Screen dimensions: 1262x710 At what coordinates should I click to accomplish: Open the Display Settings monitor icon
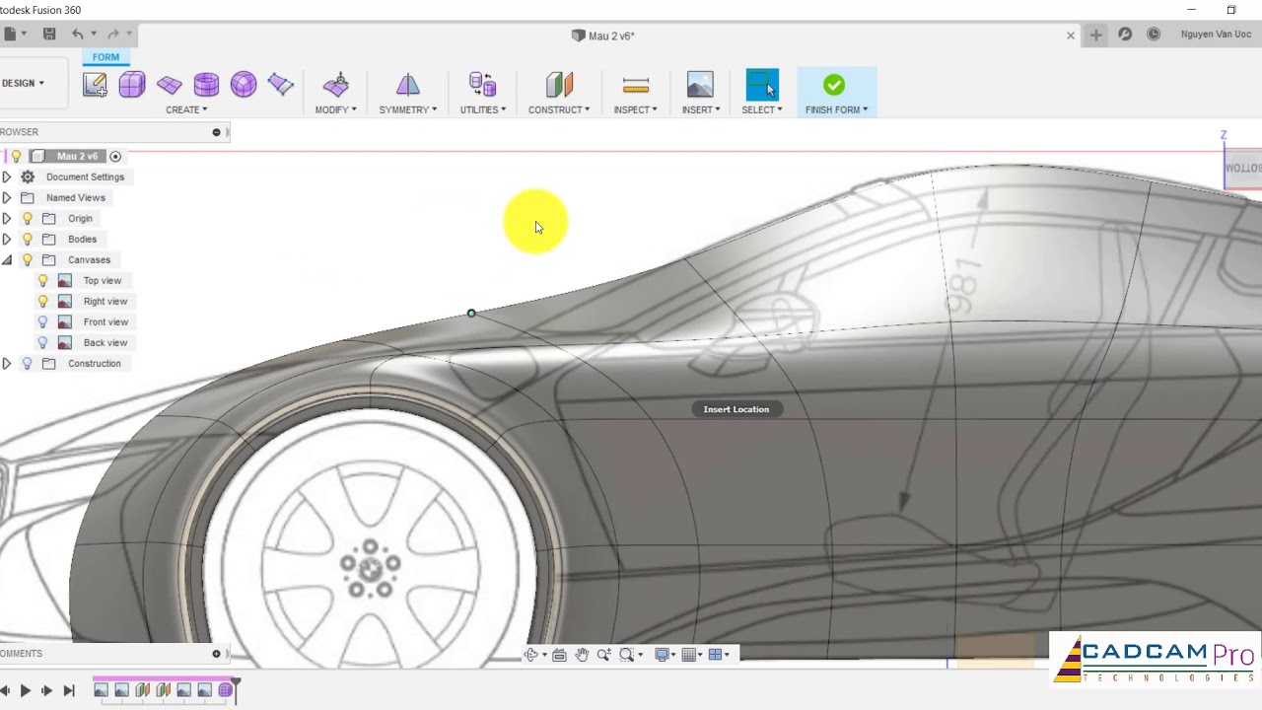pyautogui.click(x=662, y=655)
